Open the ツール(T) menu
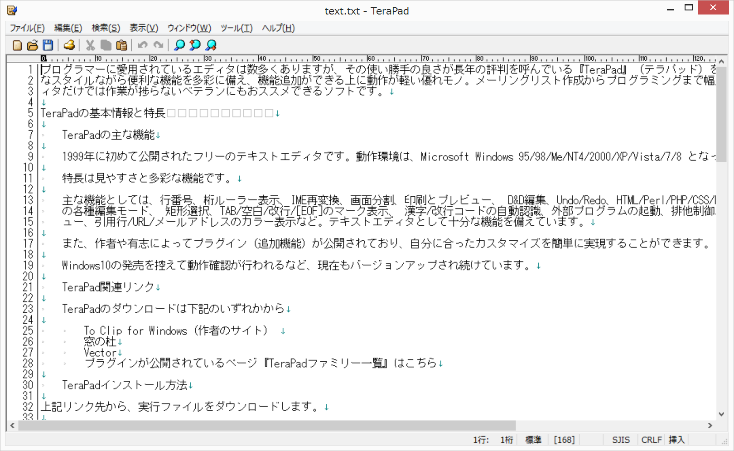The image size is (734, 451). [236, 28]
